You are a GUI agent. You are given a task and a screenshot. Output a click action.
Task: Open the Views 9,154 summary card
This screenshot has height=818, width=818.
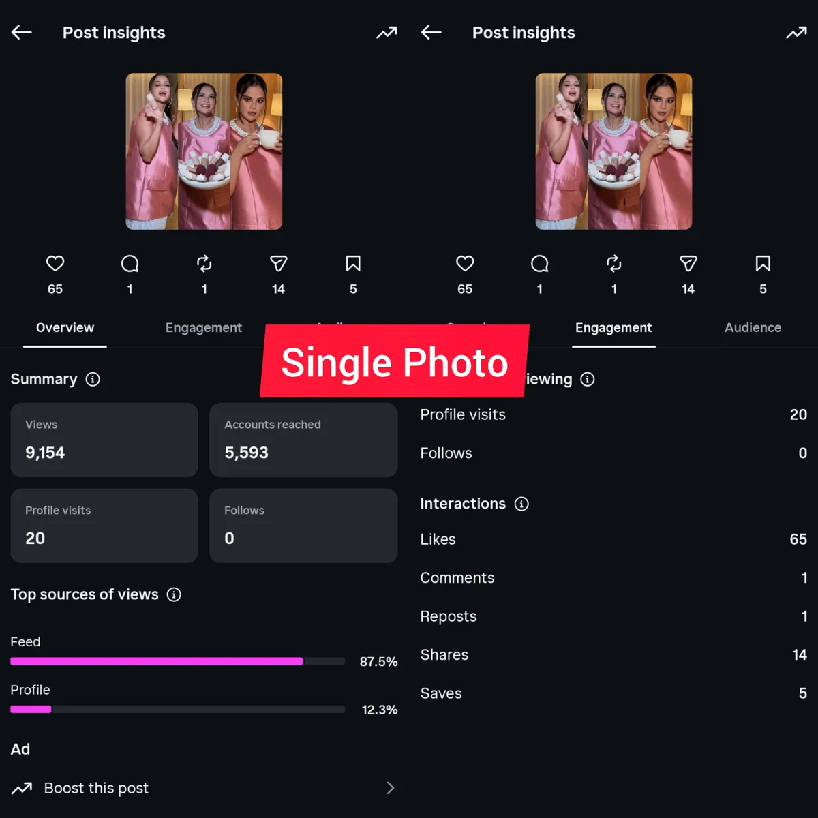(104, 440)
